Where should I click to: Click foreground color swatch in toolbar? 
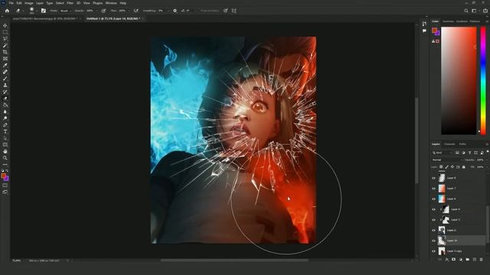(3, 176)
